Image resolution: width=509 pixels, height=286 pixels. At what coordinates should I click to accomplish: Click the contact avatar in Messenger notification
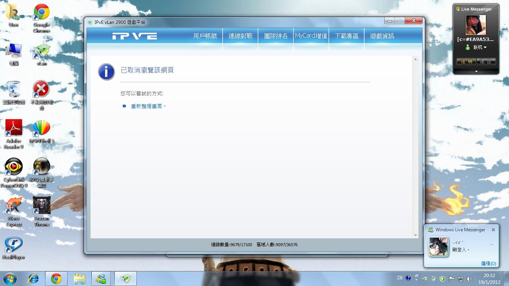point(439,246)
